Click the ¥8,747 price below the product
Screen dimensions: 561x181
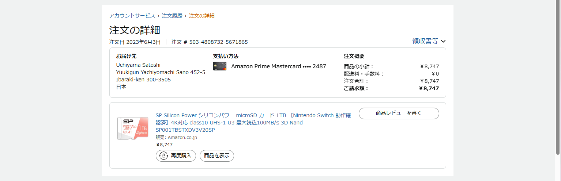pyautogui.click(x=164, y=145)
